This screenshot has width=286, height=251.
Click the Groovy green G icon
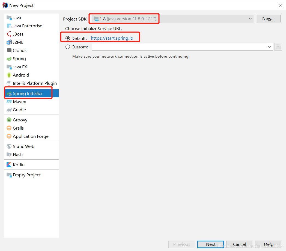coord(9,120)
